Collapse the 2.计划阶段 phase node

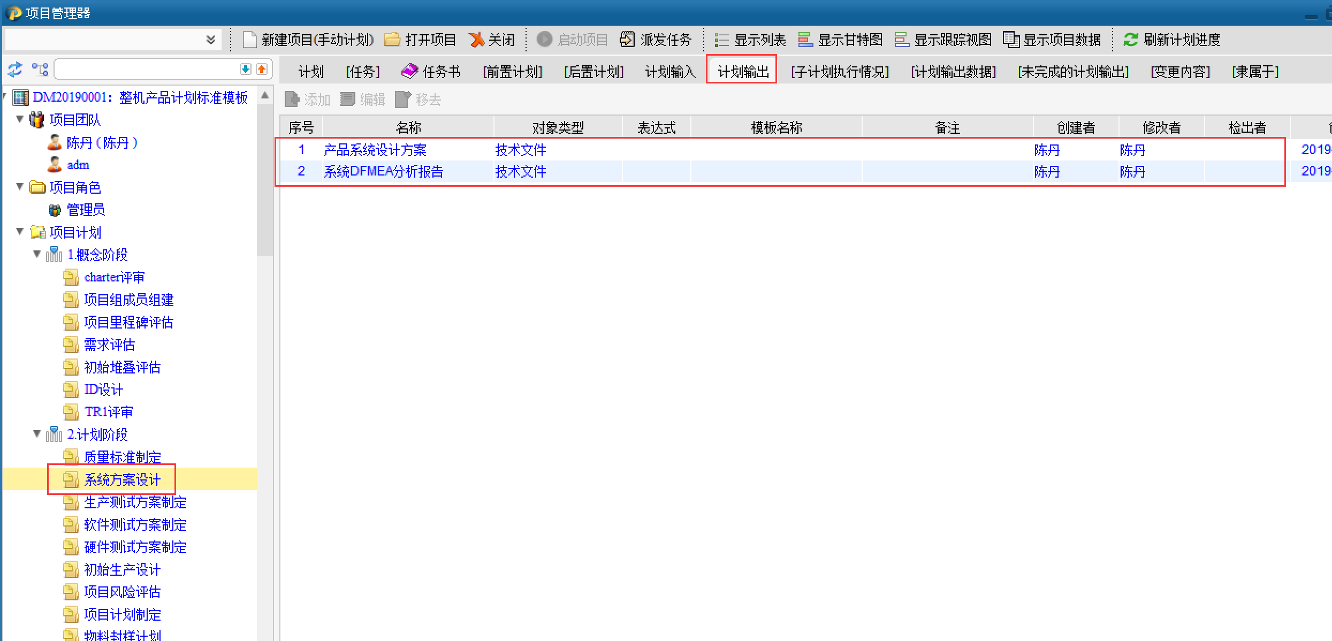point(37,434)
